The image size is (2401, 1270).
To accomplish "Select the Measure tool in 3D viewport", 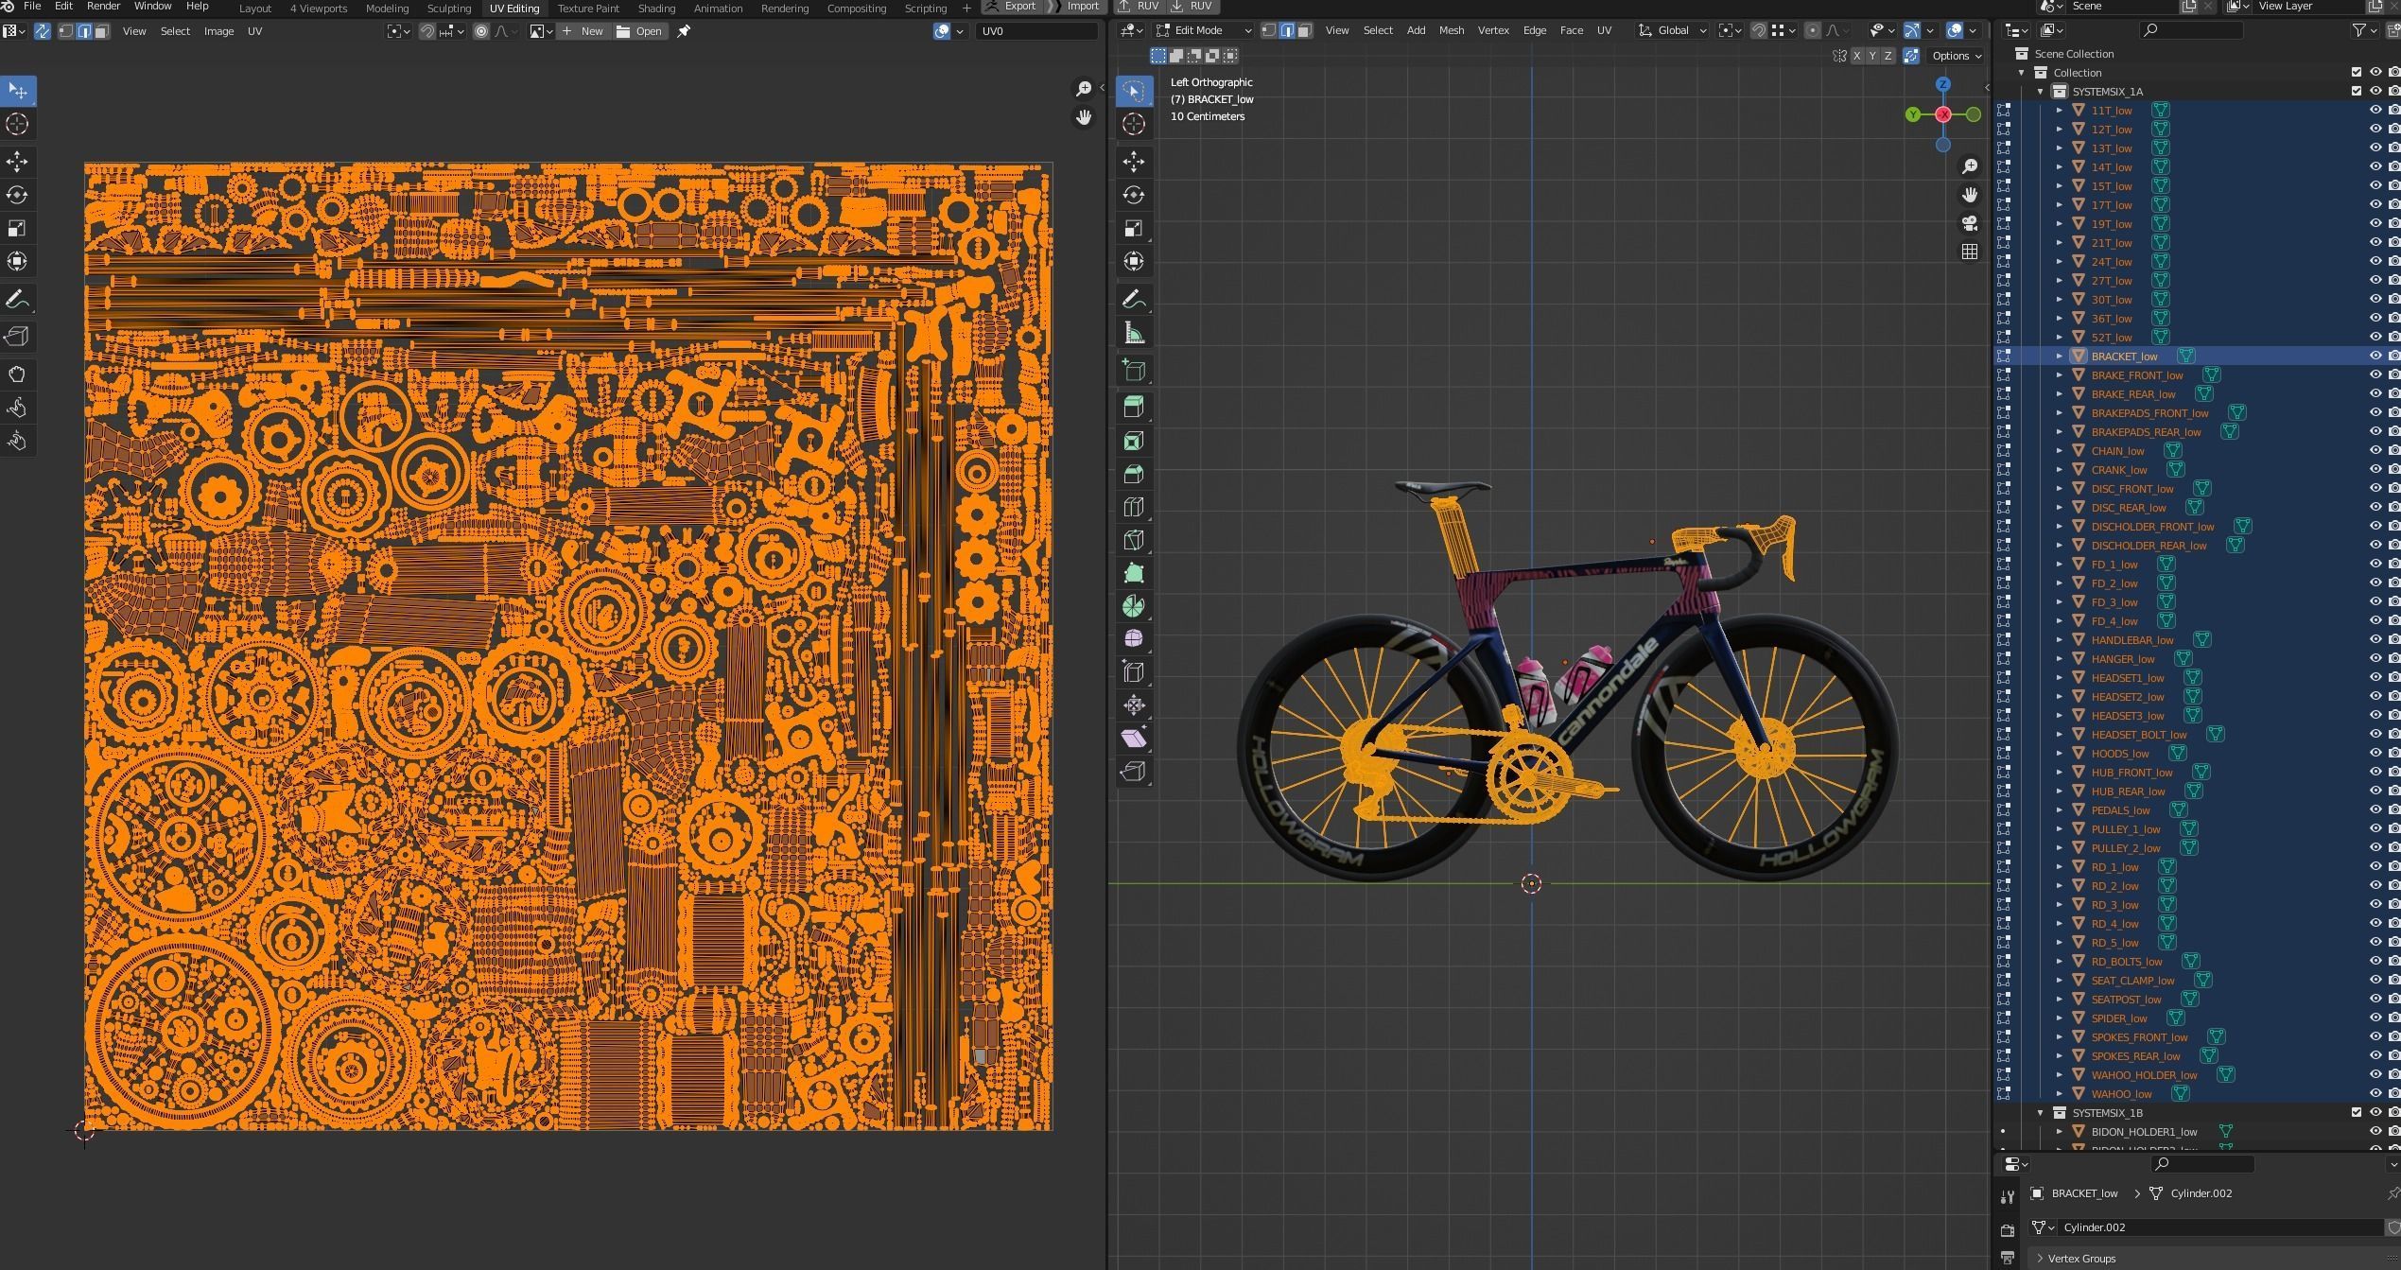I will (1134, 333).
